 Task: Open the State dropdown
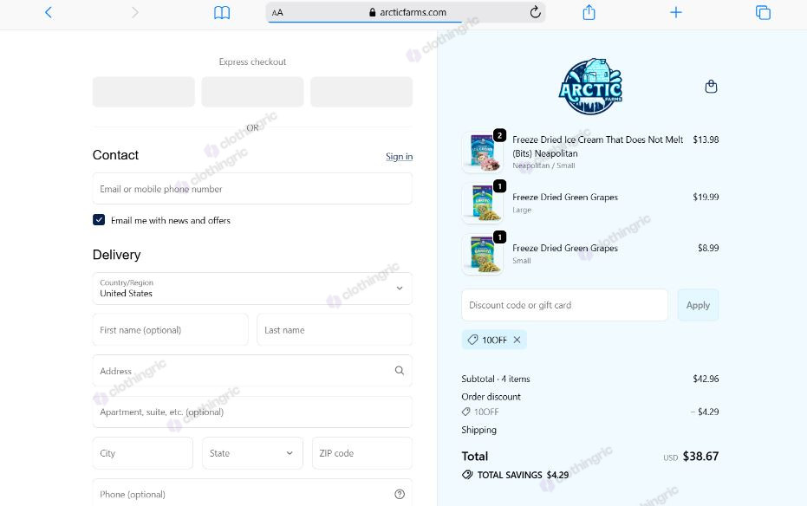coord(252,453)
